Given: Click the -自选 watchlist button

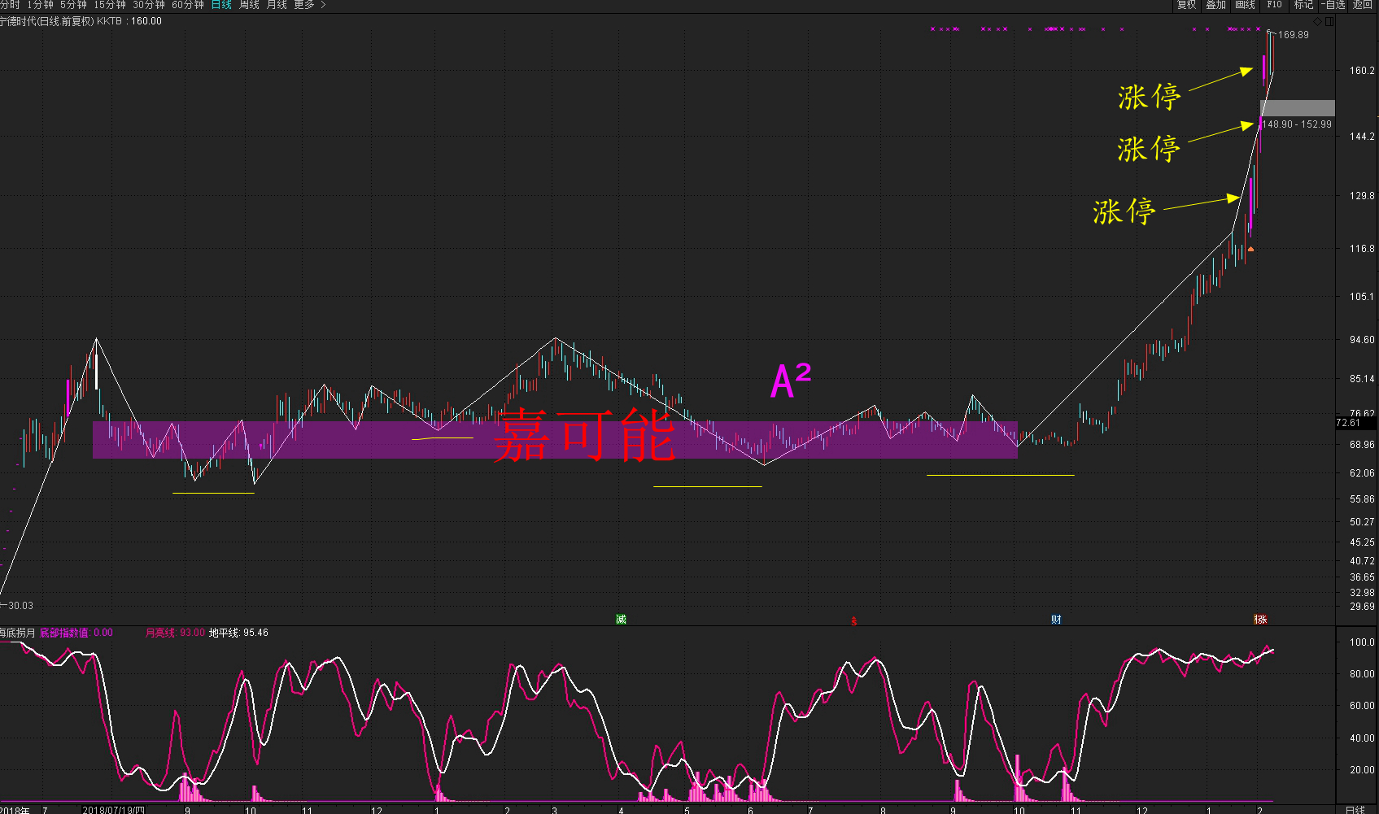Looking at the screenshot, I should click(x=1333, y=5).
